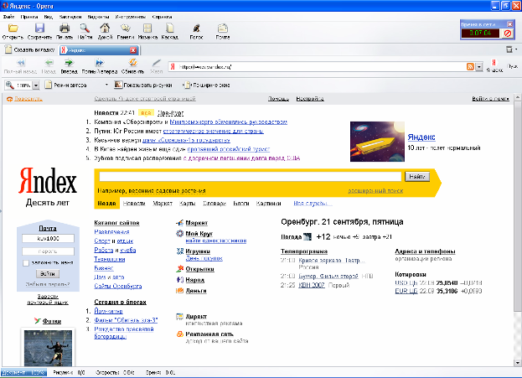Expand the arrow beside the trash can icon

click(x=516, y=49)
